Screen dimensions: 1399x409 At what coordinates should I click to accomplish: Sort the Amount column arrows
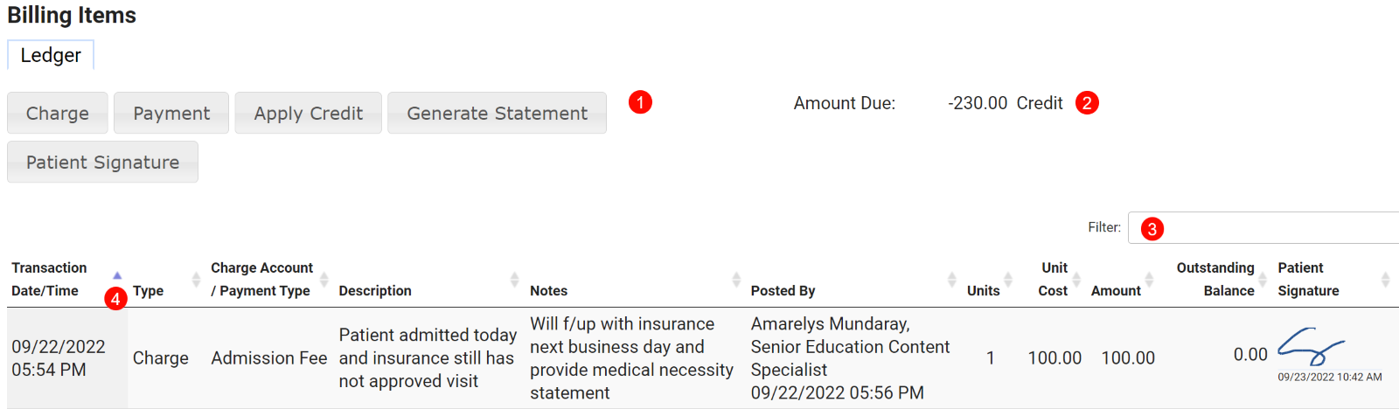click(1149, 280)
